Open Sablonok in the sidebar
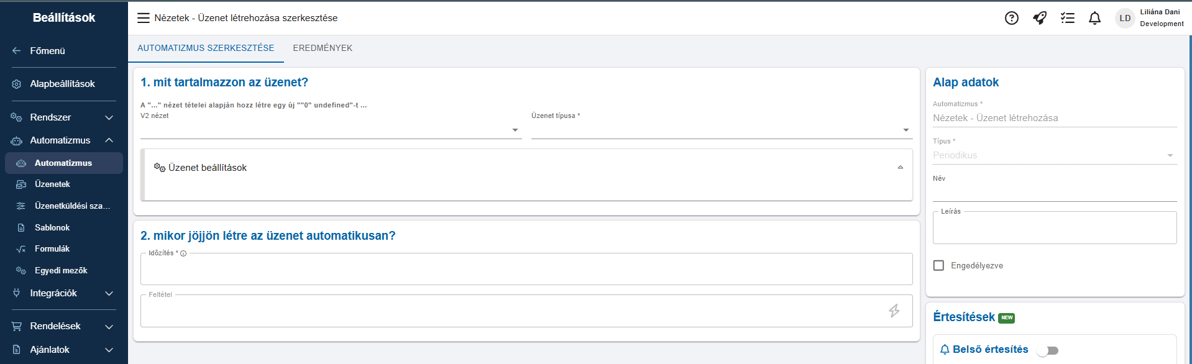Image resolution: width=1192 pixels, height=364 pixels. tap(52, 227)
